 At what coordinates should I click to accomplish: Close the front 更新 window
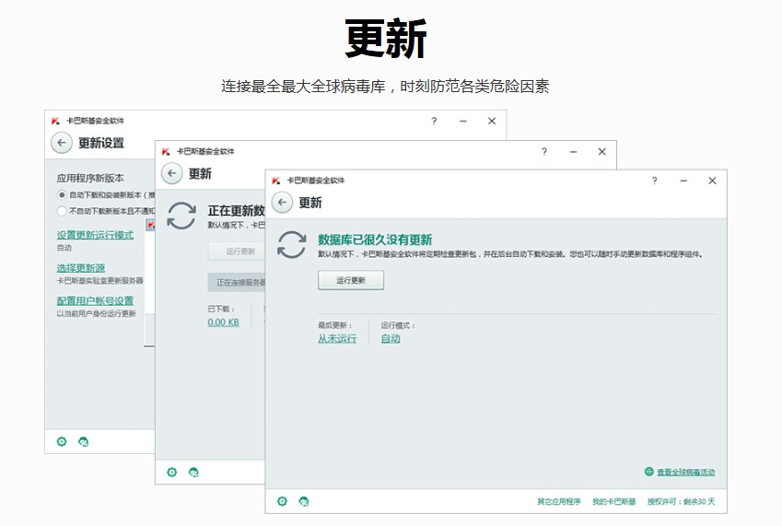pos(712,181)
